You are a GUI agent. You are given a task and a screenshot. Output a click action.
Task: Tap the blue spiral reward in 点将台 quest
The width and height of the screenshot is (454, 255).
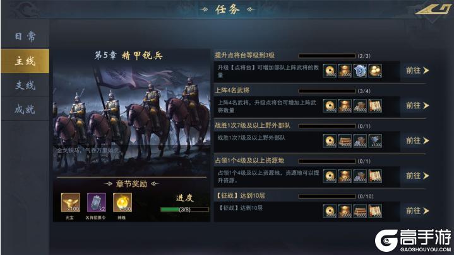[x=360, y=71]
